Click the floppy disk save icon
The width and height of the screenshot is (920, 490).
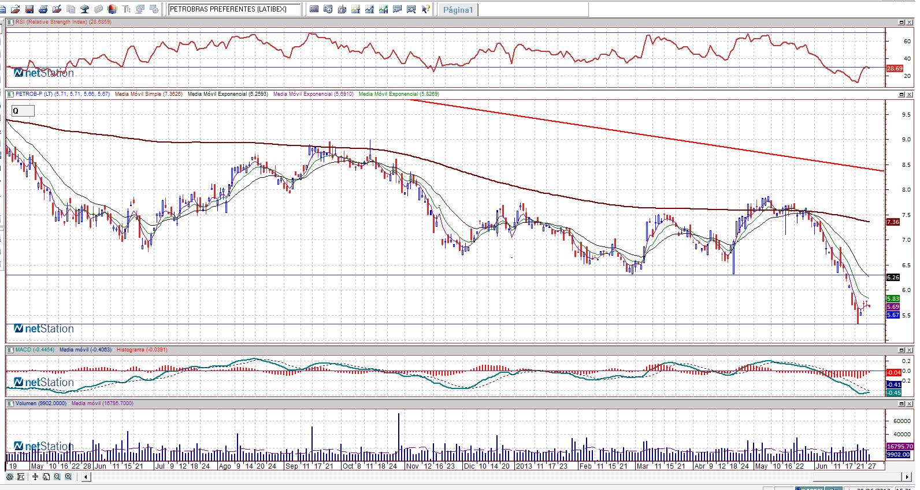coord(29,9)
